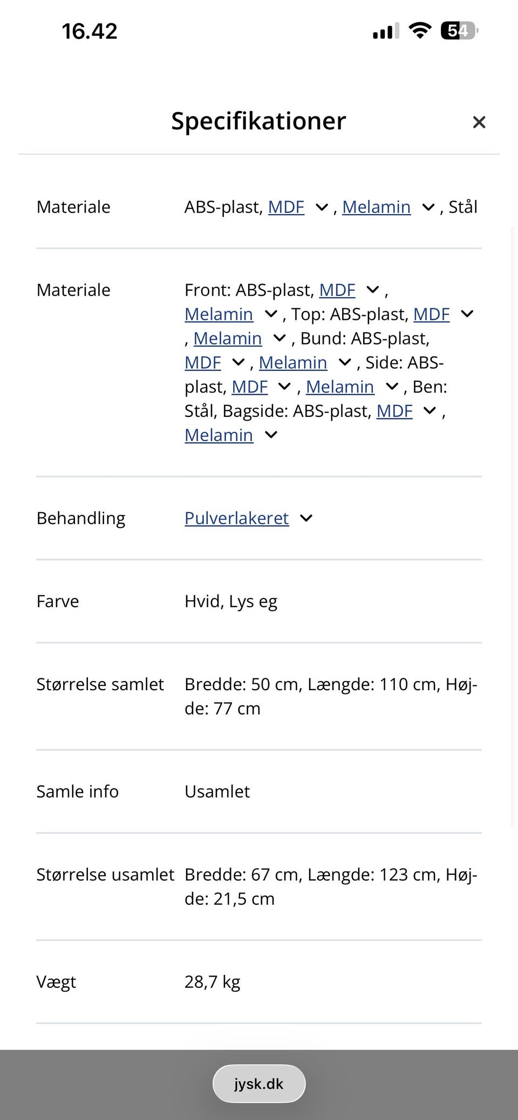This screenshot has height=1120, width=518.
Task: Tap the jysk.dk button at the bottom
Action: tap(259, 1083)
